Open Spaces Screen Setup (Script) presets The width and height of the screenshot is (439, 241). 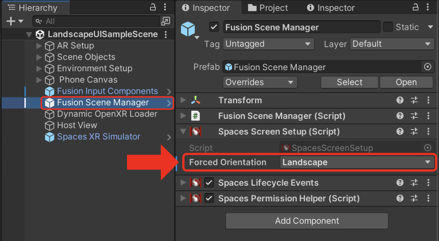pyautogui.click(x=414, y=131)
